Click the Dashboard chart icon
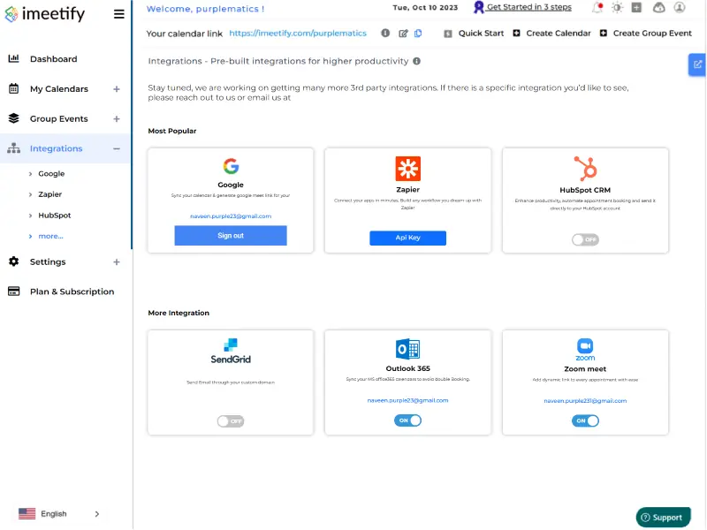This screenshot has width=707, height=530. (x=14, y=58)
